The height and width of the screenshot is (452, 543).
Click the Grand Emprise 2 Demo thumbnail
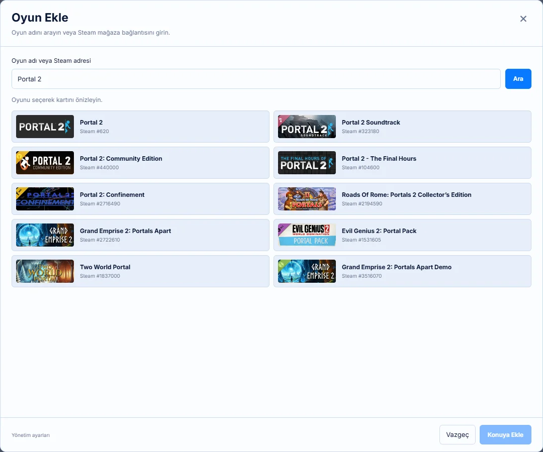coord(307,271)
